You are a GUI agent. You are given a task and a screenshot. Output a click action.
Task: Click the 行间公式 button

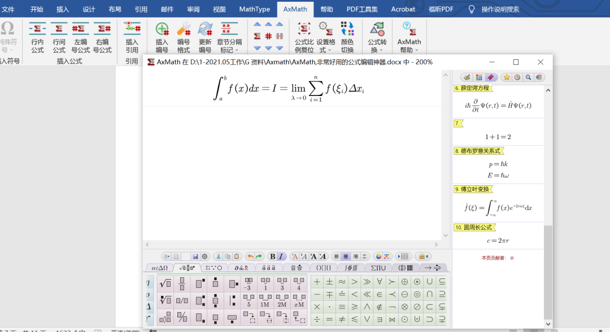pos(59,37)
